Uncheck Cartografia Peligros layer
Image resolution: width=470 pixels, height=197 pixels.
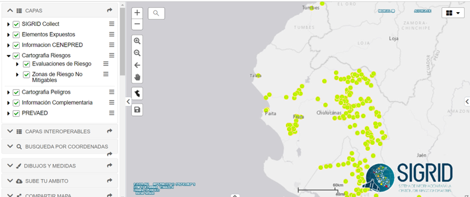click(x=16, y=92)
